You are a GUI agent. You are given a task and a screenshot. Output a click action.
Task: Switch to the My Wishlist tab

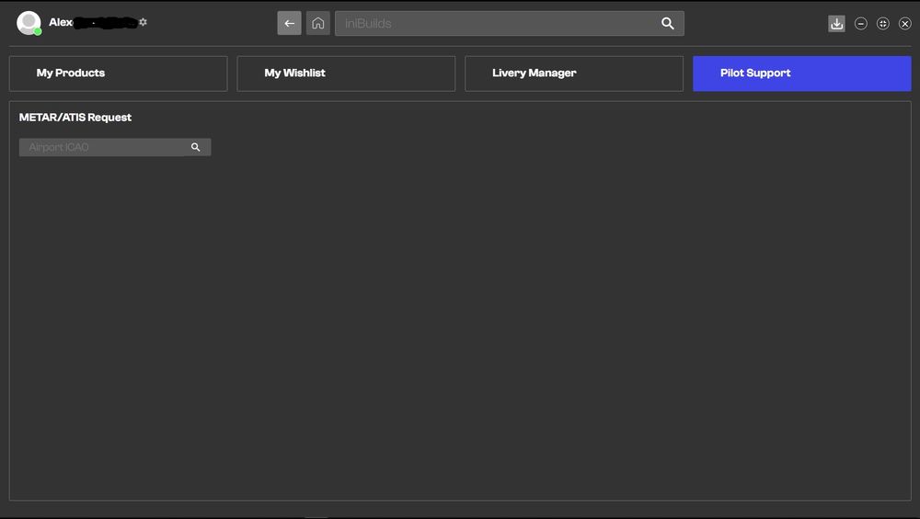coord(346,73)
